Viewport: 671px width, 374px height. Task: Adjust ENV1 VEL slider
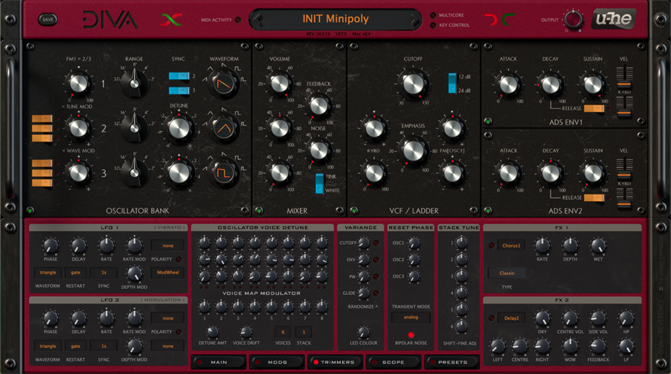[x=624, y=77]
